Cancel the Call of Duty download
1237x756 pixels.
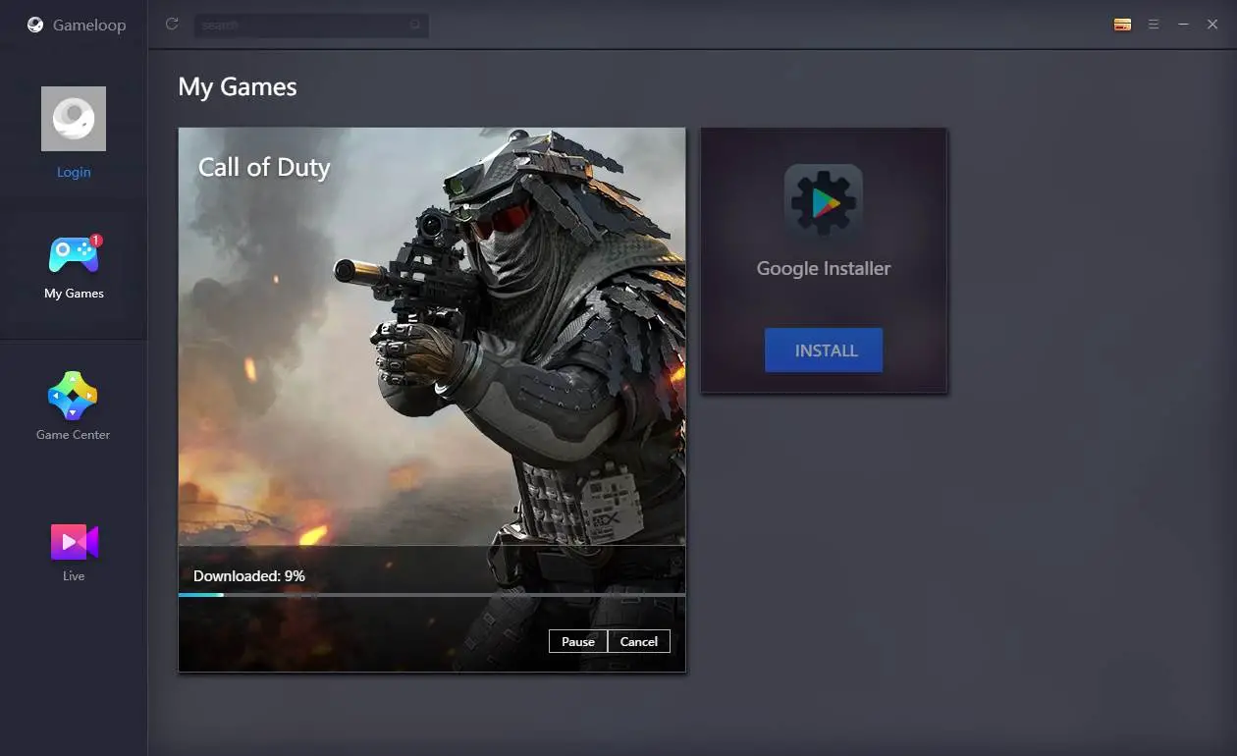click(639, 641)
